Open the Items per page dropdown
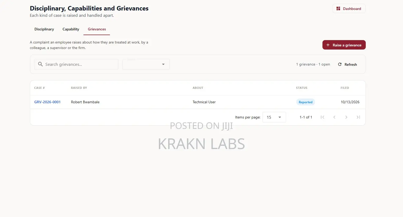The height and width of the screenshot is (217, 403). pos(274,117)
